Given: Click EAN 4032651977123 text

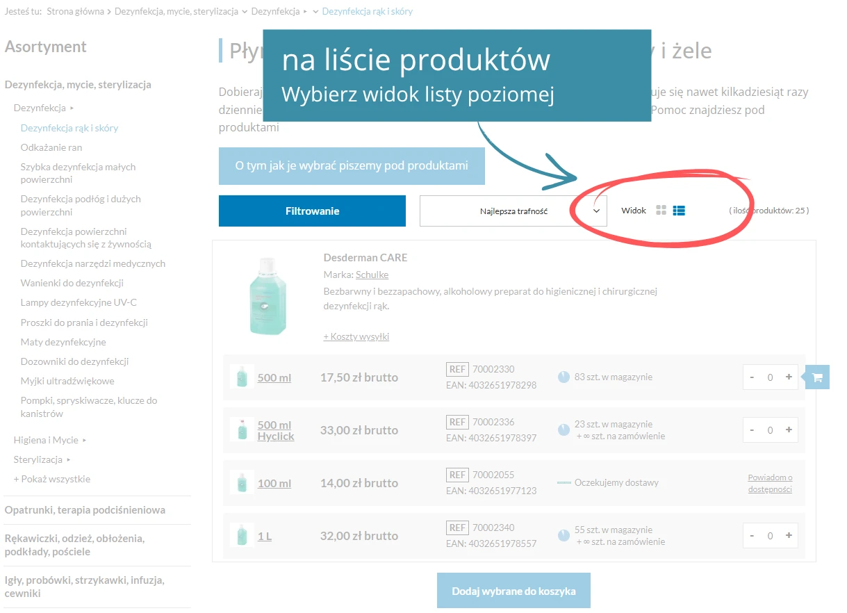Looking at the screenshot, I should [x=491, y=491].
